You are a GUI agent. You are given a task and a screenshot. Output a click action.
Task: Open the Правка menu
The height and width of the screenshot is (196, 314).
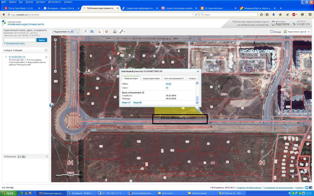tap(13, 2)
